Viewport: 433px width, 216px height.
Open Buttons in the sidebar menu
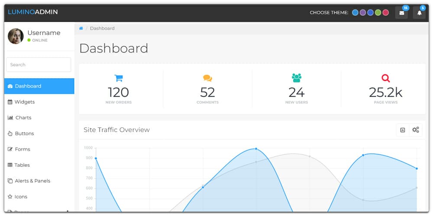pyautogui.click(x=39, y=133)
